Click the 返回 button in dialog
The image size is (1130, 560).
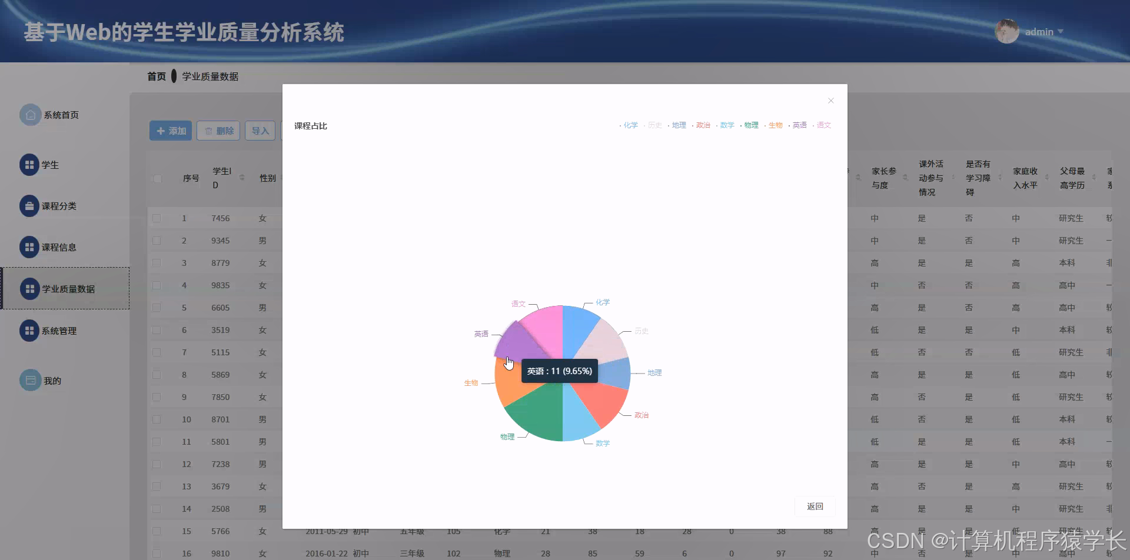pyautogui.click(x=815, y=506)
